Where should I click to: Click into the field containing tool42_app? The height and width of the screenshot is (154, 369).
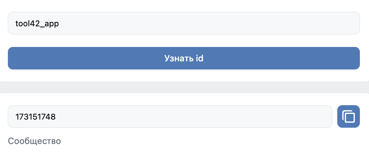184,23
